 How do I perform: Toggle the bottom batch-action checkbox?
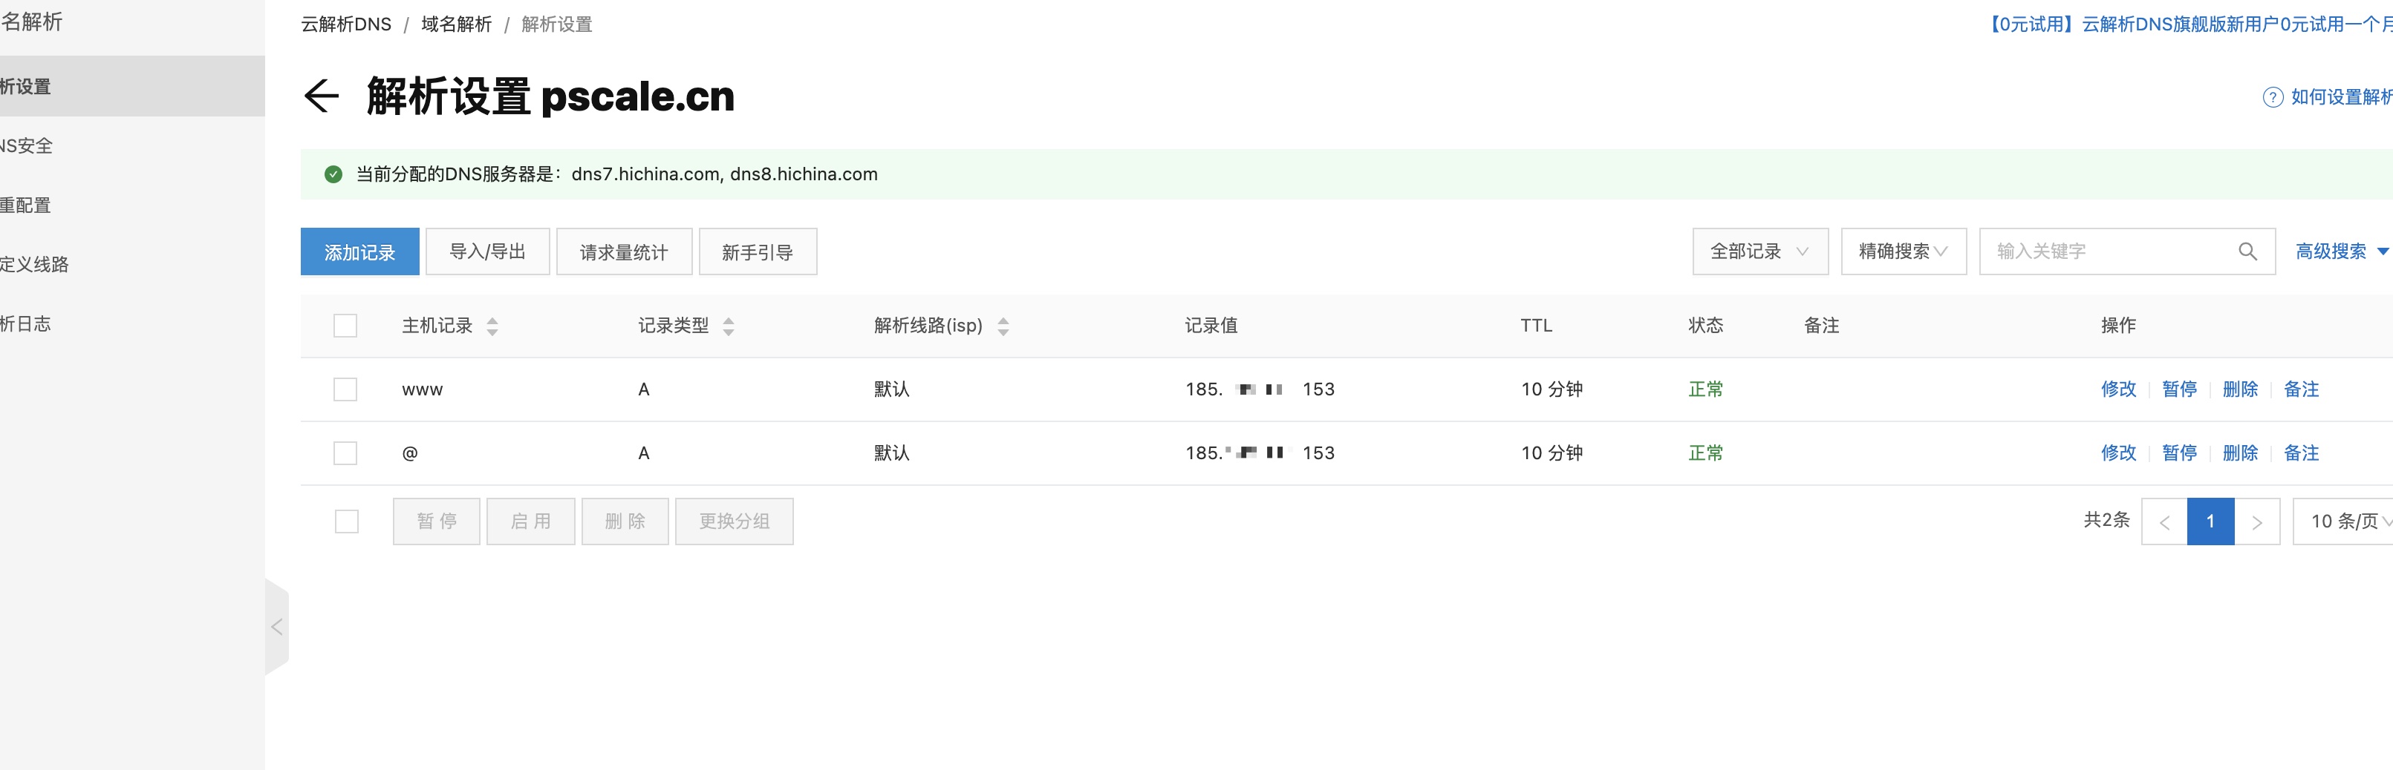(x=347, y=521)
